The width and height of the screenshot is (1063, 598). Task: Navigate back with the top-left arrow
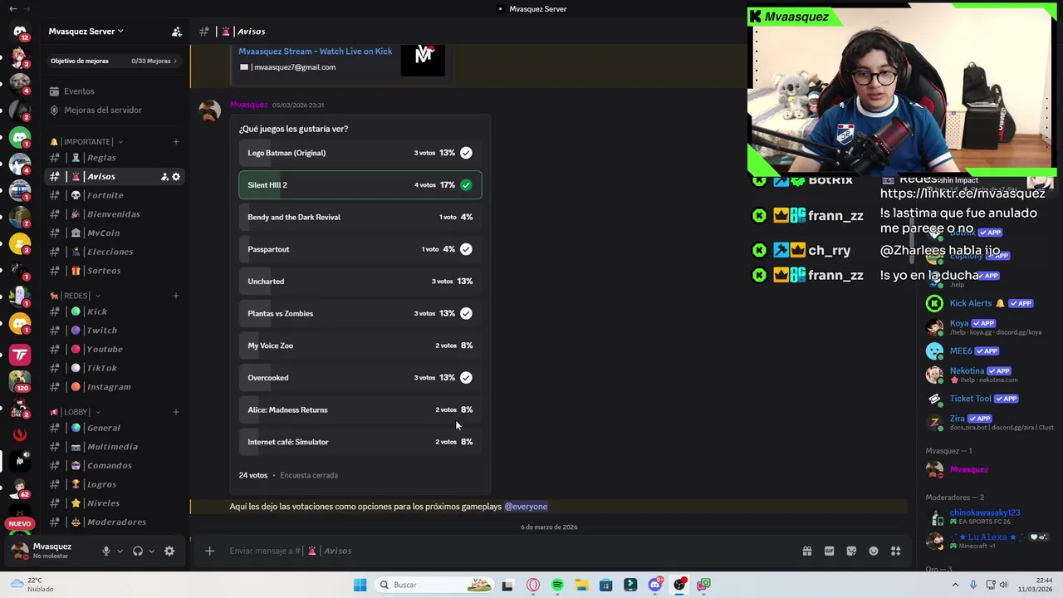coord(12,8)
